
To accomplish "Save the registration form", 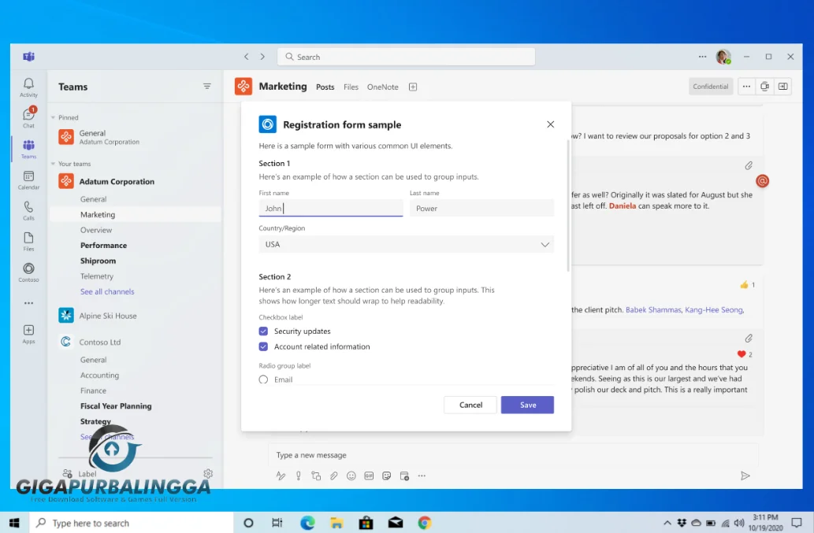I will [x=527, y=405].
